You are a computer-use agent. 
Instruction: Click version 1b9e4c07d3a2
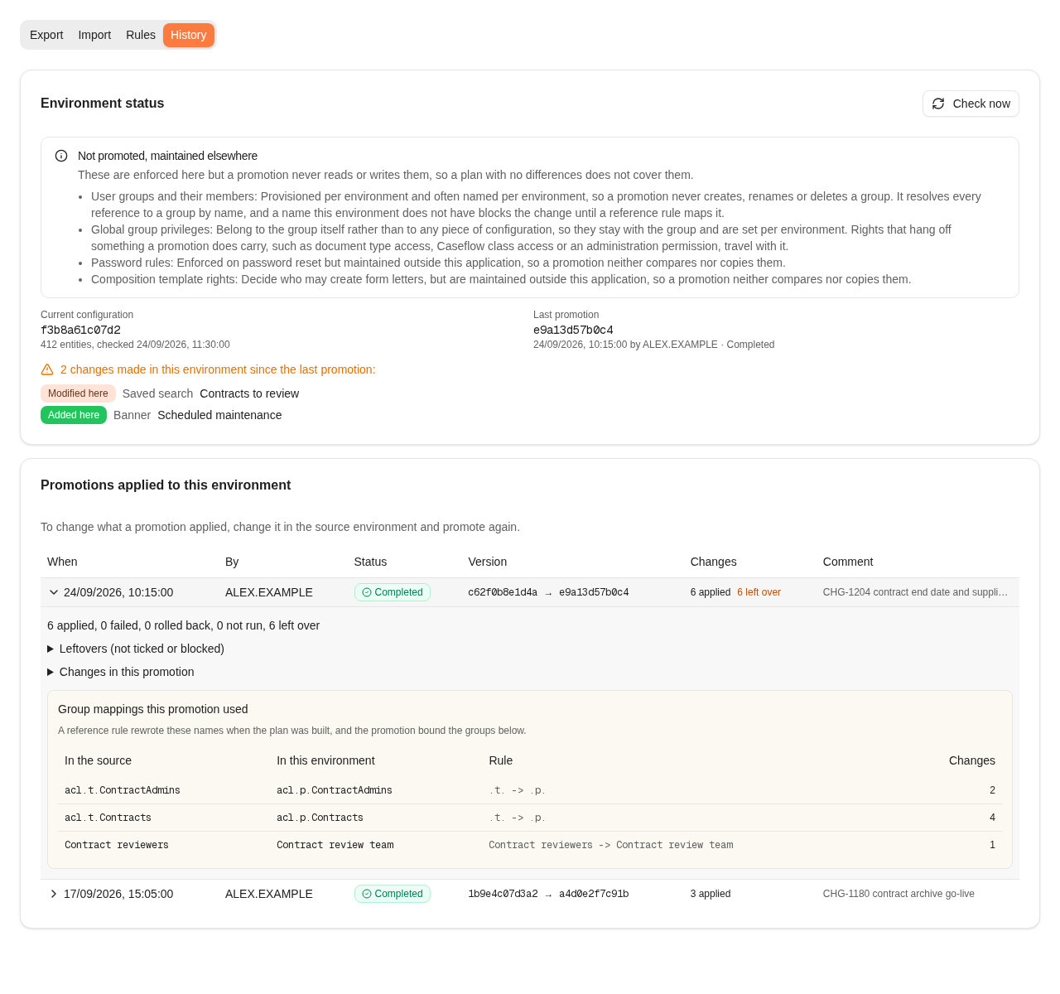tap(503, 894)
